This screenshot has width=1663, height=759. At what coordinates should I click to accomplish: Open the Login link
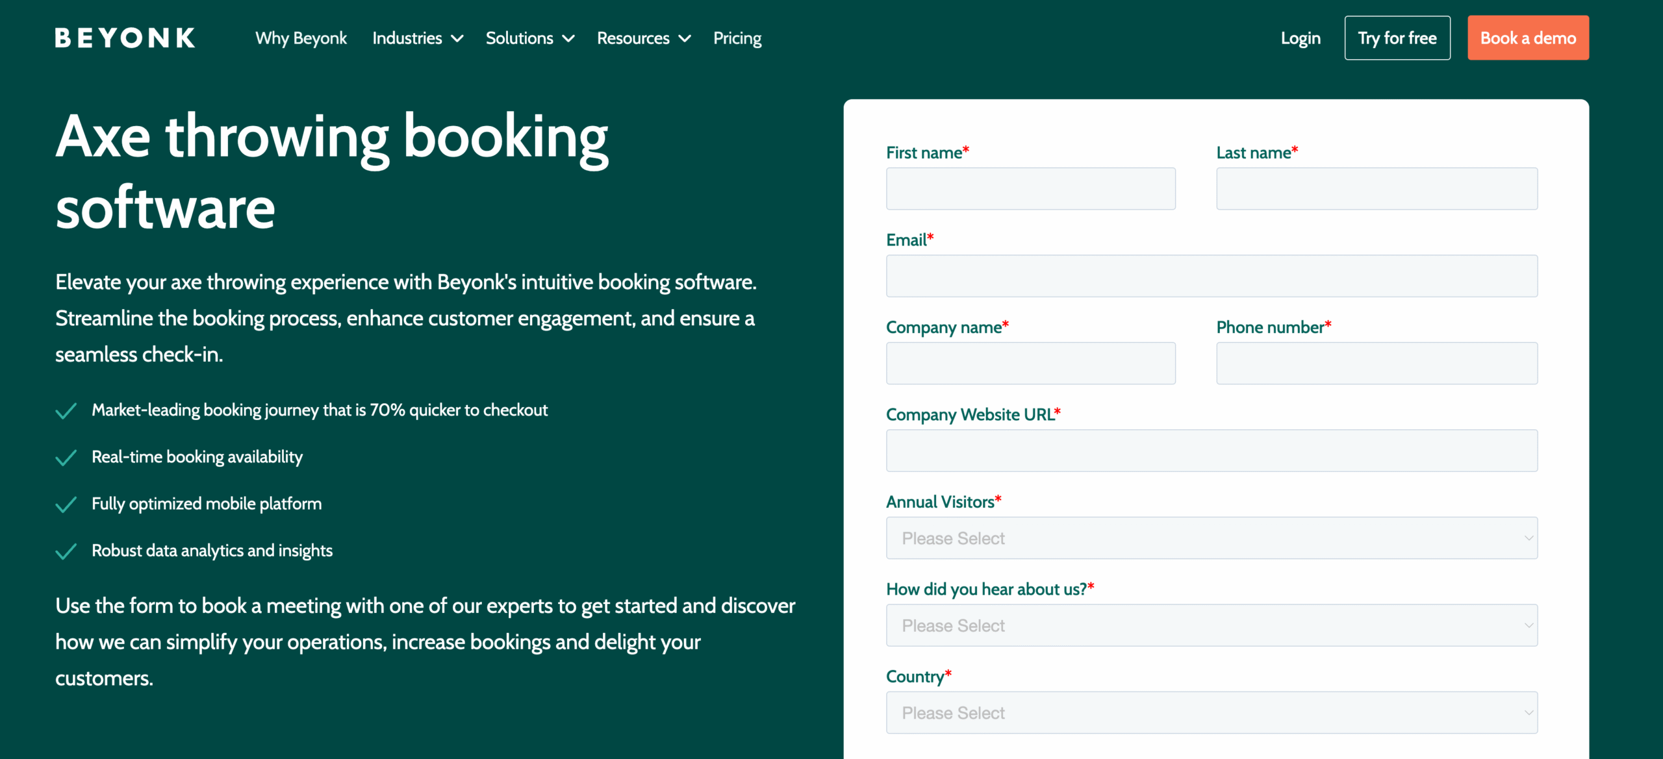coord(1300,38)
